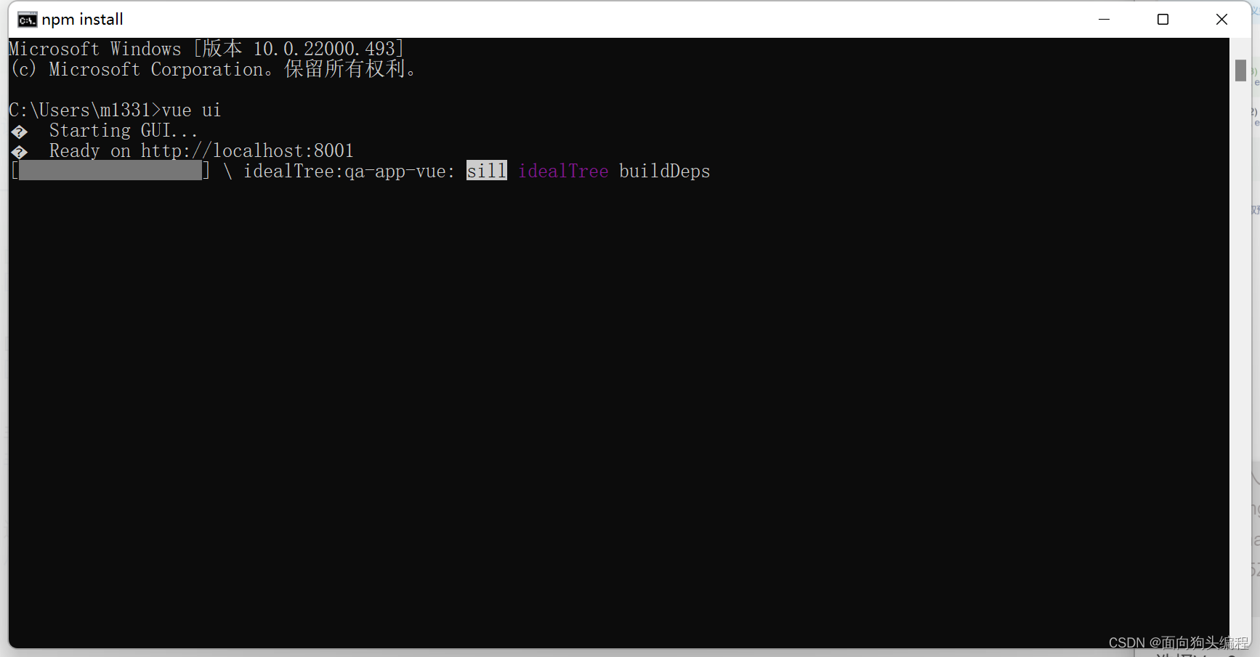Click the backslash spinner after the progress bar
Viewport: 1260px width, 657px height.
click(227, 172)
